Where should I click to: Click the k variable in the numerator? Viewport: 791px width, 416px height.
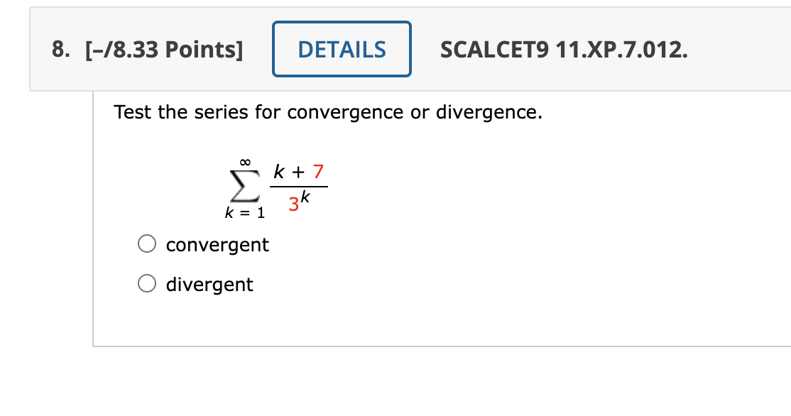tap(280, 170)
